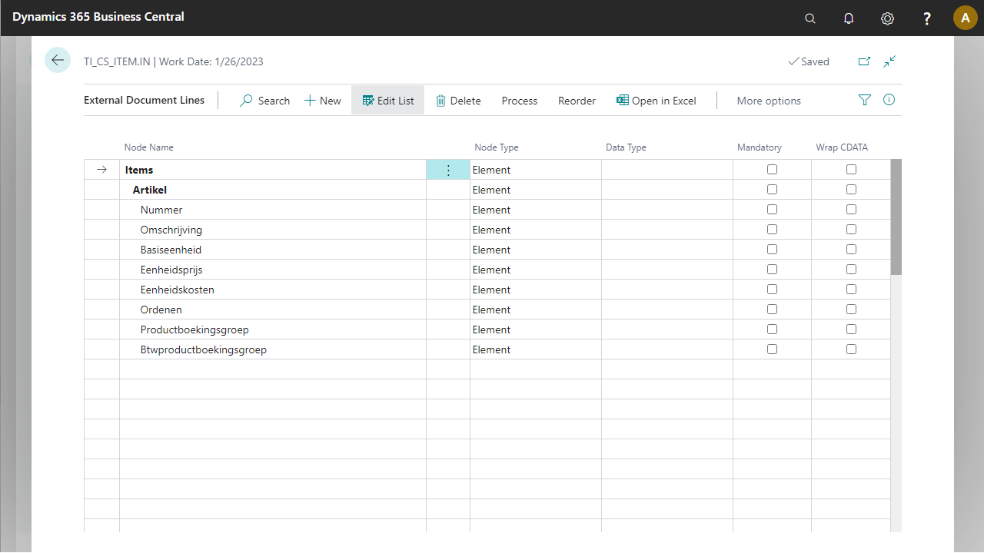Click Node Type Element for Artikel row
The image size is (984, 553).
[x=536, y=190]
